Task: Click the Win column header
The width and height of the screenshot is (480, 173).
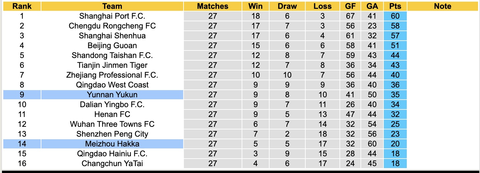Action: pos(255,6)
